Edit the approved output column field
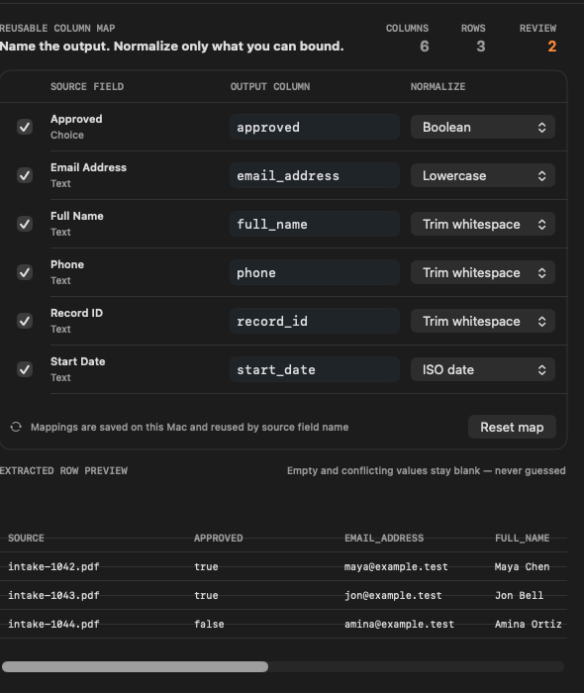The image size is (584, 693). click(315, 128)
